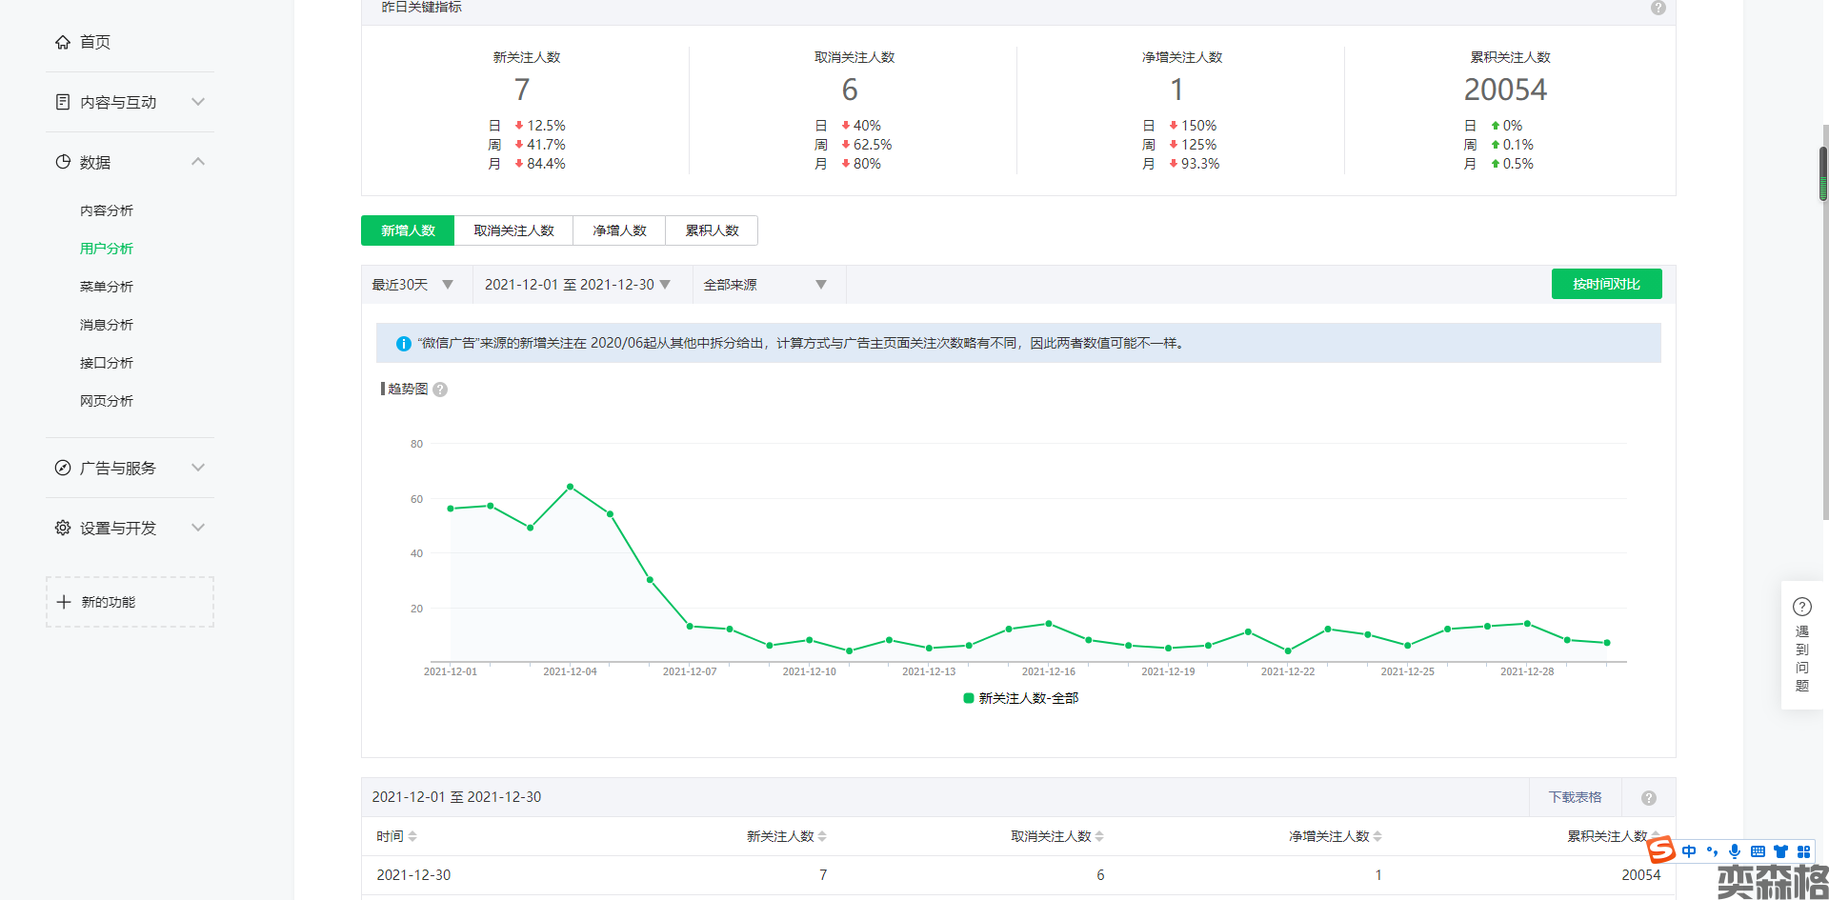This screenshot has width=1829, height=900.
Task: Switch to the 取消关注人数 tab
Action: click(513, 230)
